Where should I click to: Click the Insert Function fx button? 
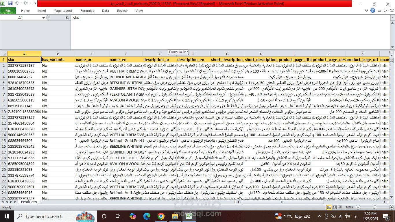67,18
